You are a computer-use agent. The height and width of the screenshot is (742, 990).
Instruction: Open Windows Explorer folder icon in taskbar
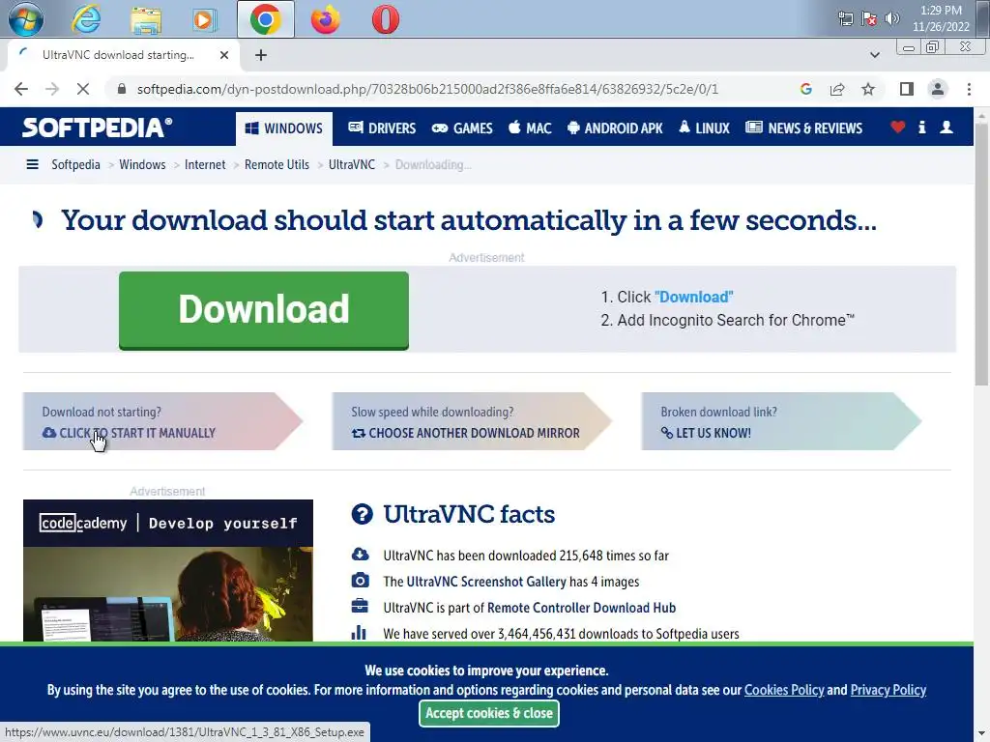coord(146,19)
